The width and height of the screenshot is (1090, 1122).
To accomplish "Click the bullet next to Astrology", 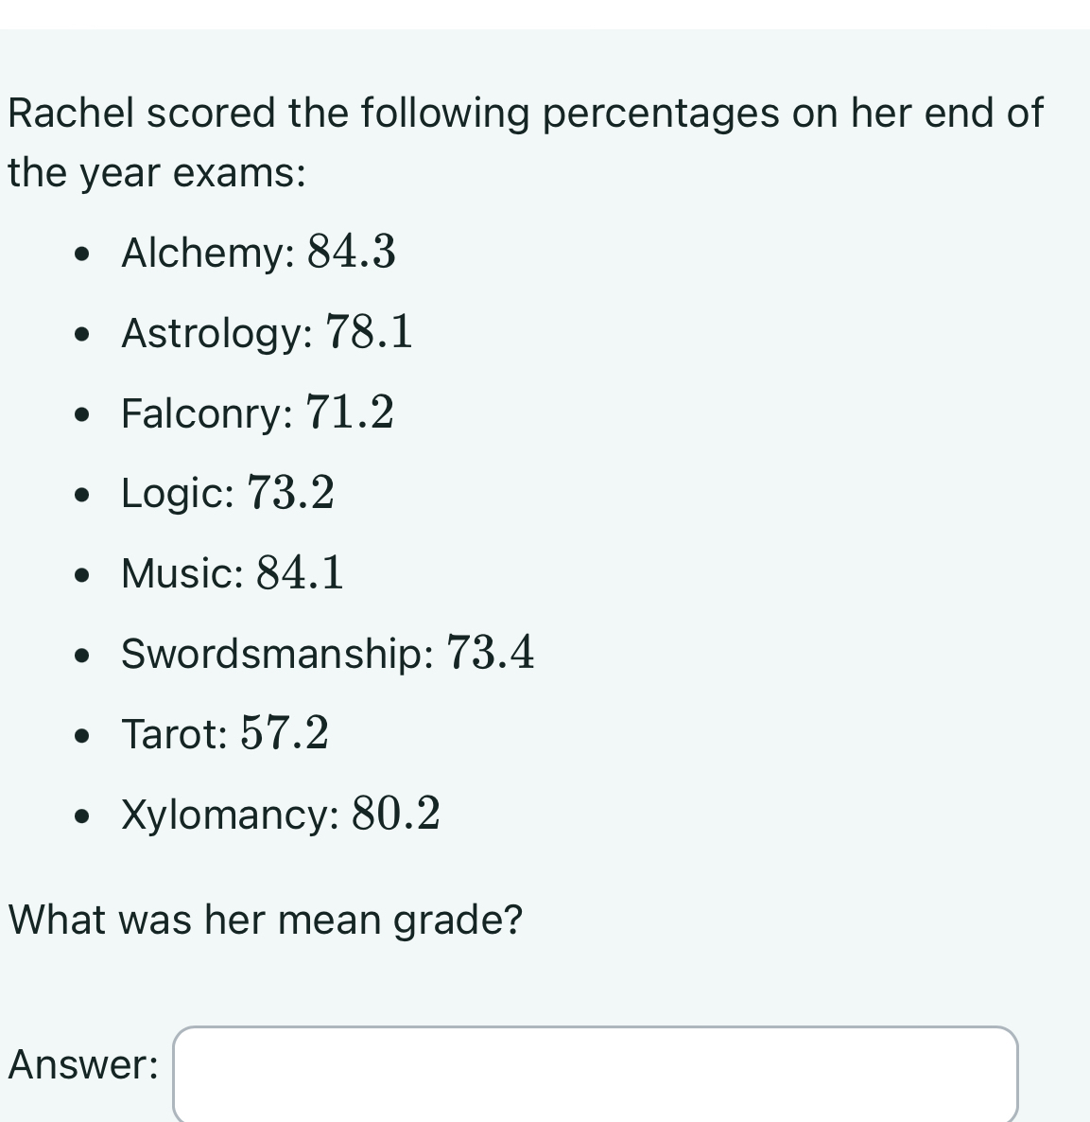I will (81, 334).
